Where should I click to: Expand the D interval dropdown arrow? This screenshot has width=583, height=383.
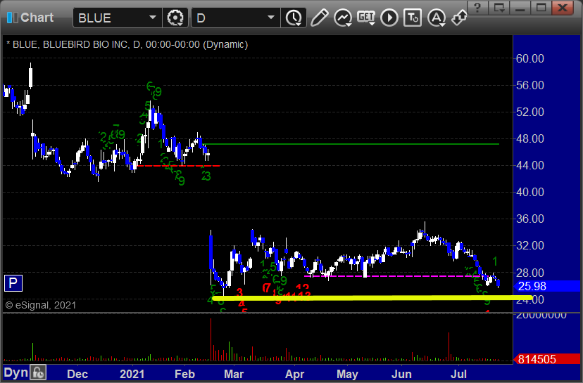(x=271, y=18)
